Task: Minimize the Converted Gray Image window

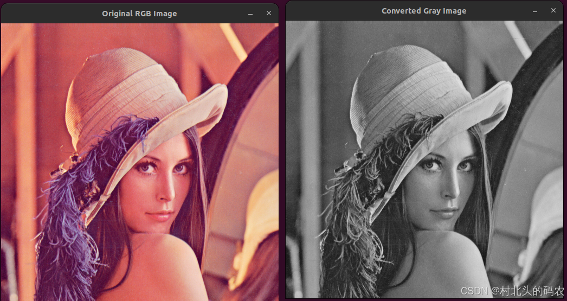Action: [535, 11]
